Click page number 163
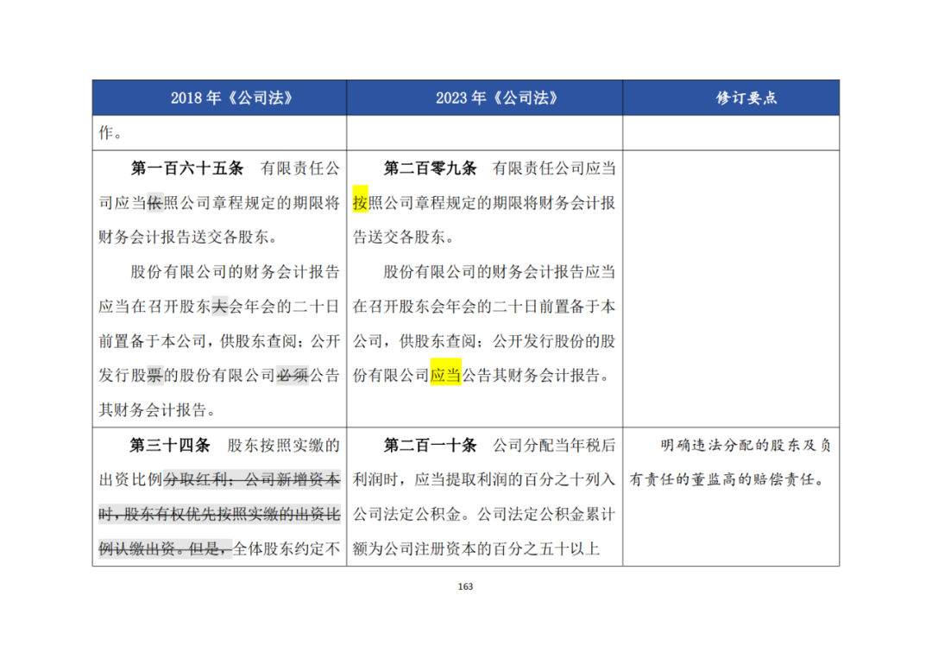This screenshot has width=932, height=659. pos(465,586)
